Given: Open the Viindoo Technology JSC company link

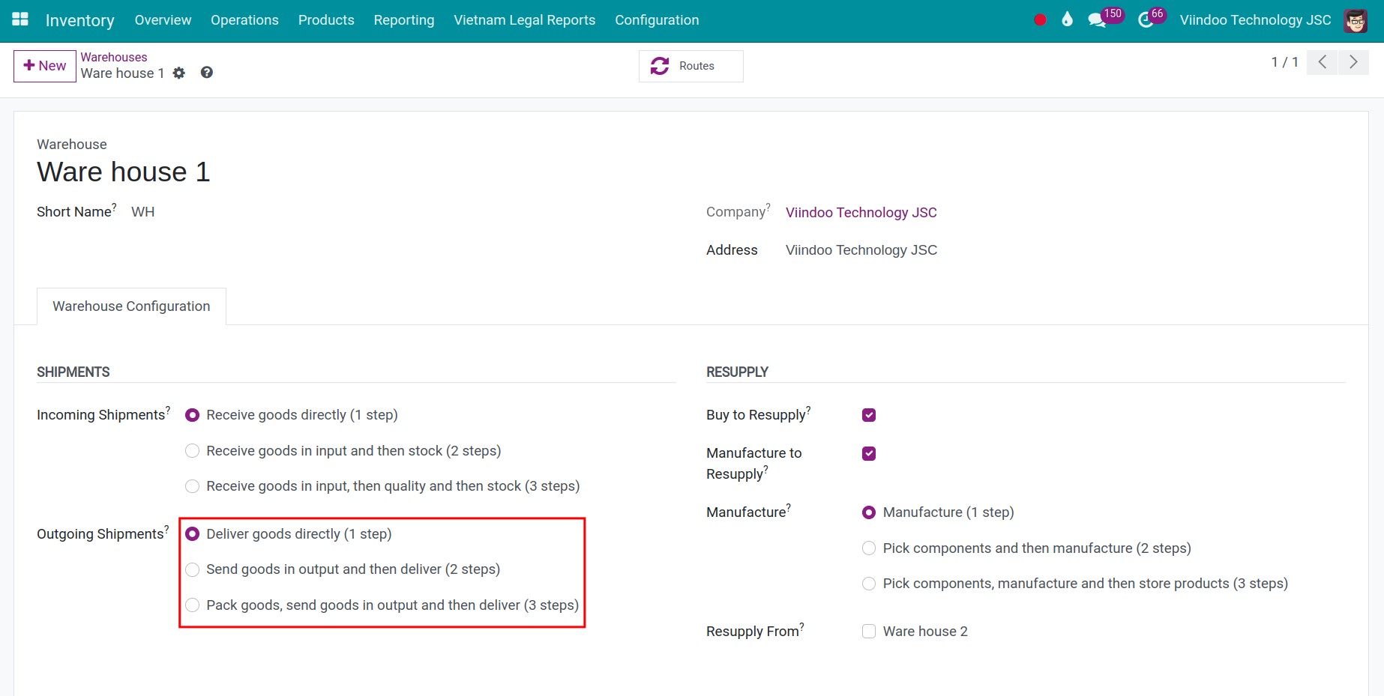Looking at the screenshot, I should [861, 213].
